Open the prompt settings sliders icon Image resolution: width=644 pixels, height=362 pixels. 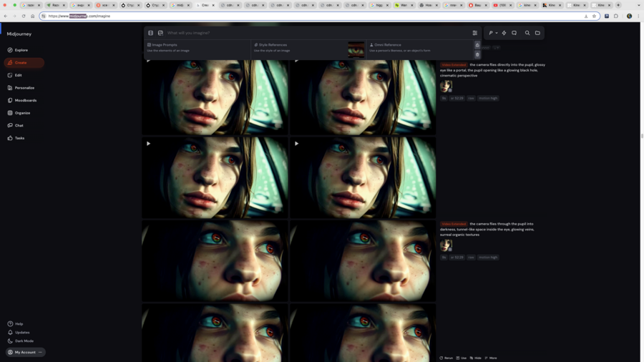475,33
